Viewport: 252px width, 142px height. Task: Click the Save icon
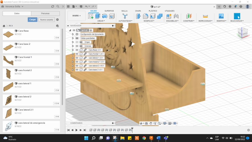[x=81, y=7]
